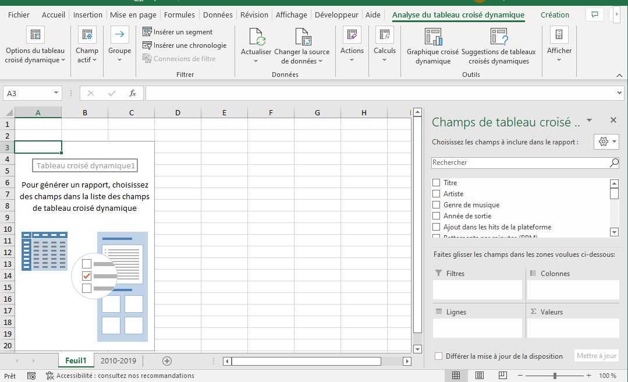This screenshot has width=628, height=382.
Task: Click Graphique croisé dynamique
Action: pyautogui.click(x=433, y=45)
